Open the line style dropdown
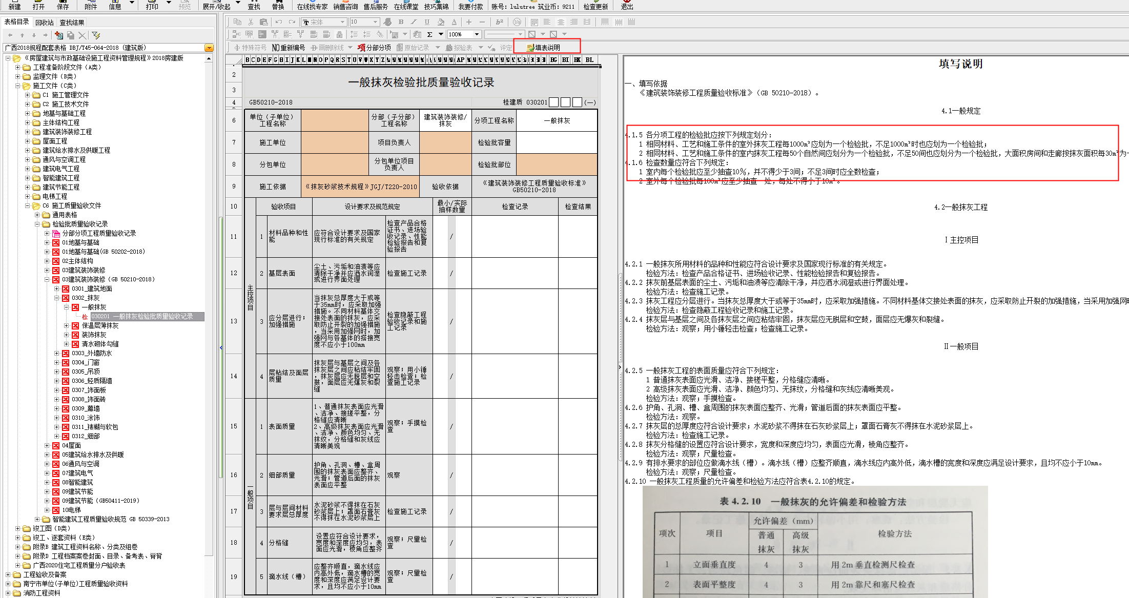Image resolution: width=1129 pixels, height=598 pixels. (520, 34)
